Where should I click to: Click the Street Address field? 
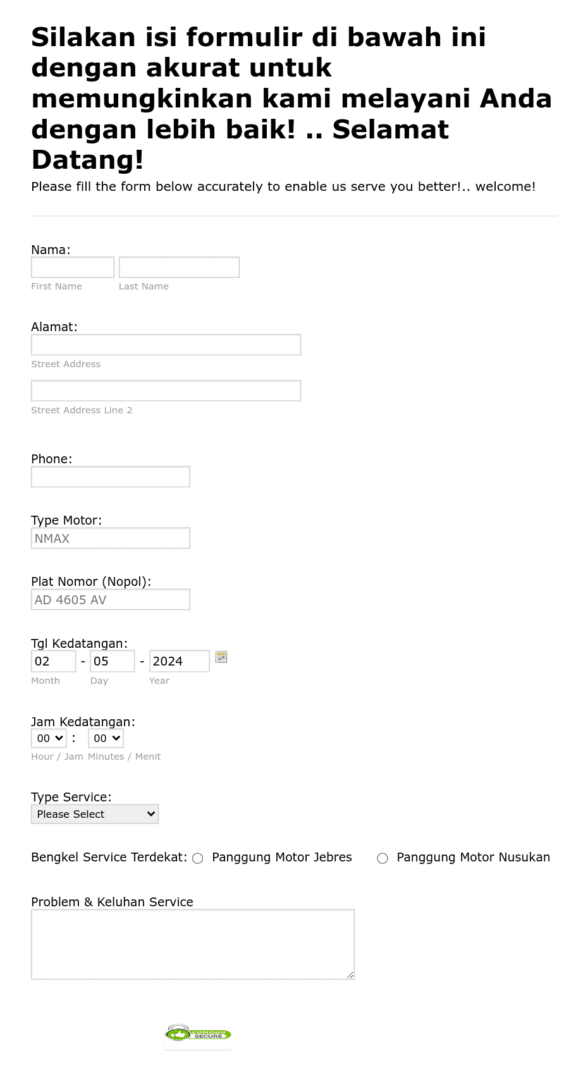166,344
